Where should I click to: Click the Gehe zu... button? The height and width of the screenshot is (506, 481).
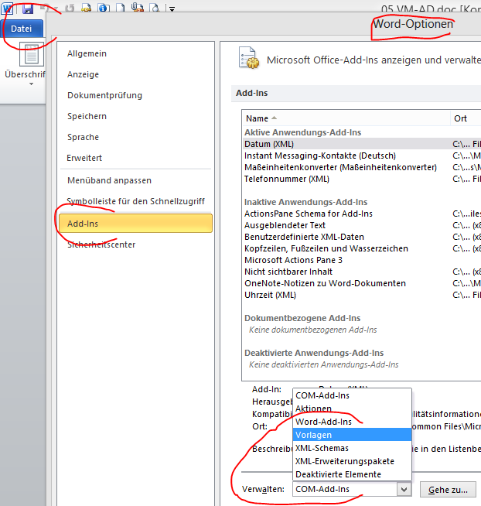(448, 490)
